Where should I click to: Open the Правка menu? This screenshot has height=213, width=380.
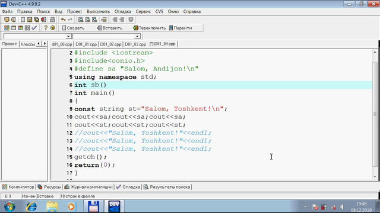coord(25,11)
